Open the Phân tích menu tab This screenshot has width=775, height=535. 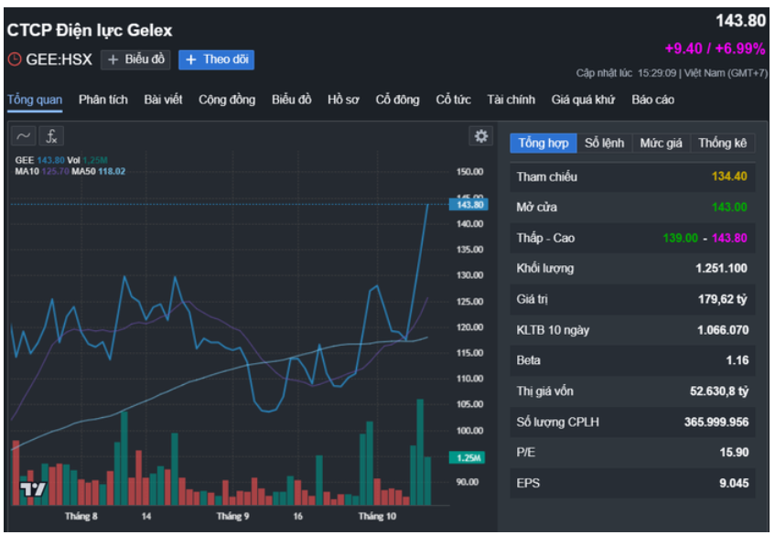103,100
